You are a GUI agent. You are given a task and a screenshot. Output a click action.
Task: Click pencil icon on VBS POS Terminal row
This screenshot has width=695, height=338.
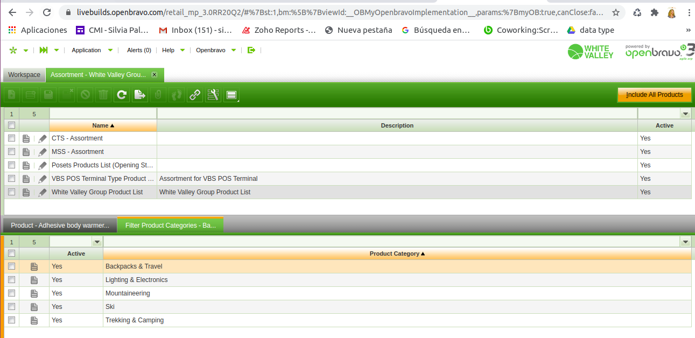[x=42, y=179]
